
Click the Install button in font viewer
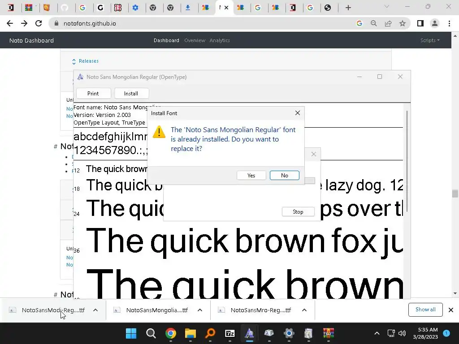pos(131,93)
